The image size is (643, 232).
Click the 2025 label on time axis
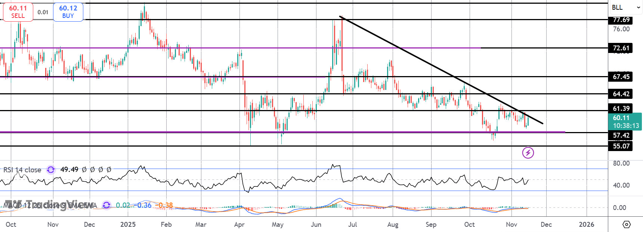pyautogui.click(x=128, y=225)
